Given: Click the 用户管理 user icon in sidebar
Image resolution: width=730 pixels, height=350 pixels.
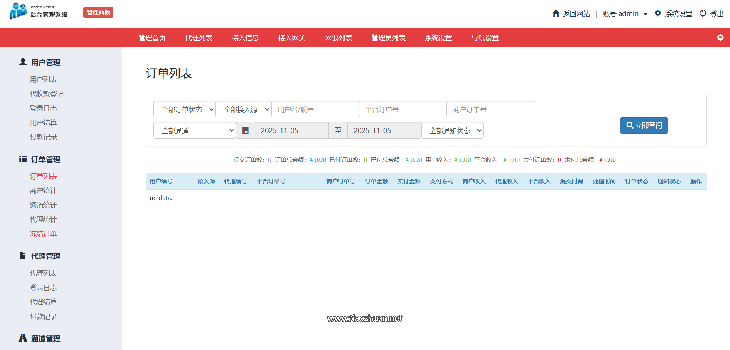Looking at the screenshot, I should [23, 62].
